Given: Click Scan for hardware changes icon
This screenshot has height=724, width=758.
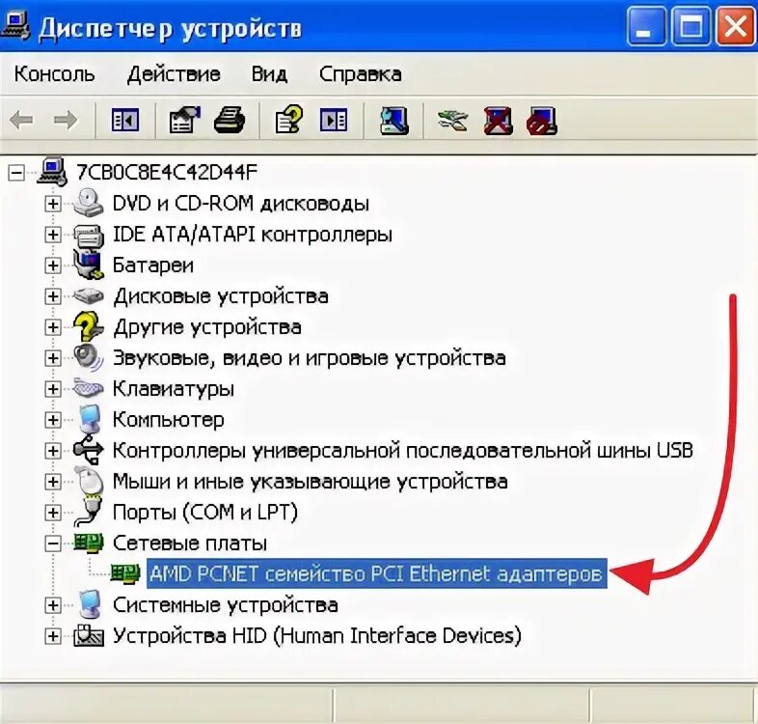Looking at the screenshot, I should click(394, 121).
